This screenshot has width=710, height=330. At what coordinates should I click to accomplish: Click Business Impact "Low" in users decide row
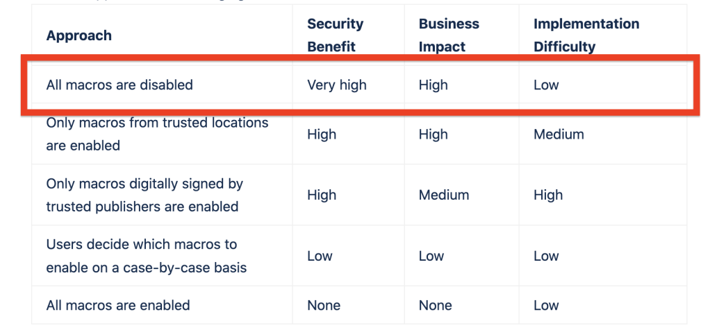(x=431, y=256)
